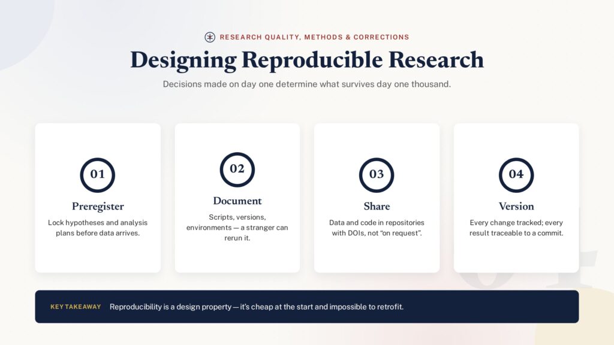
Task: Click the 'Designing Reproducible Research' title
Action: coord(307,60)
